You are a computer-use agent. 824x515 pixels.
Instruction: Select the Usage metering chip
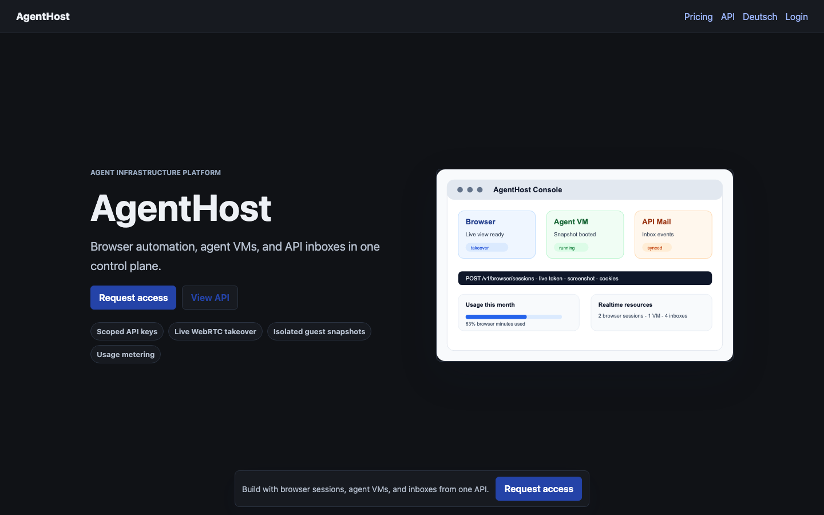[x=125, y=354]
